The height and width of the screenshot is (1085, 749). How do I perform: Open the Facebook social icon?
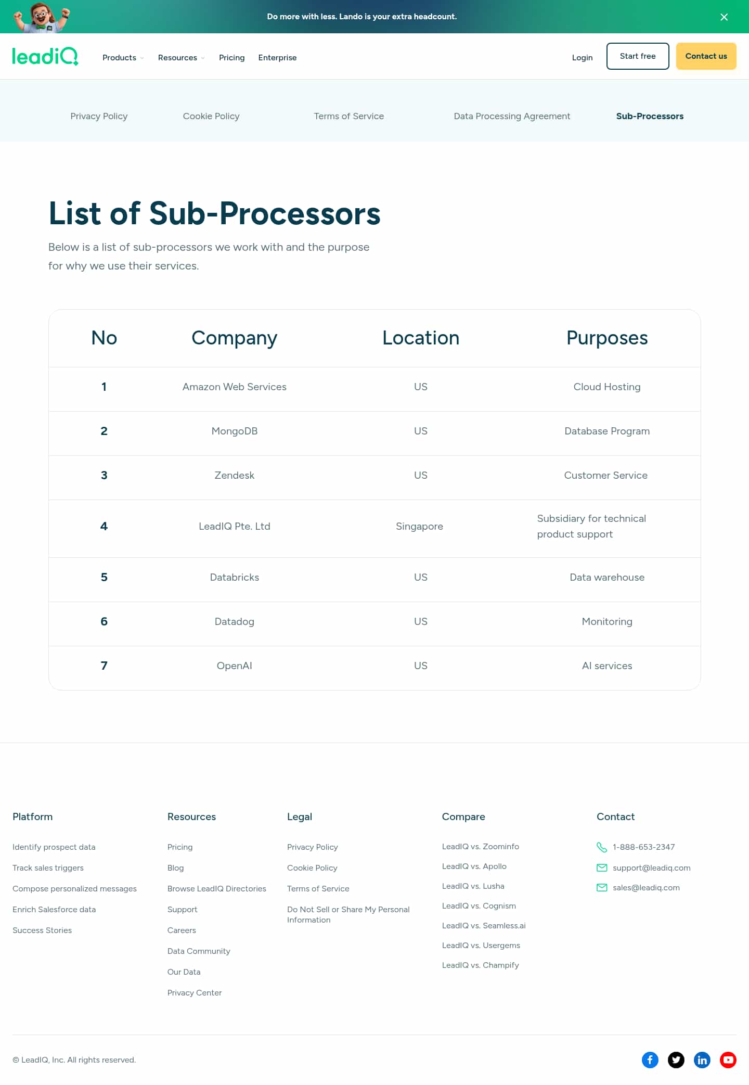650,1060
